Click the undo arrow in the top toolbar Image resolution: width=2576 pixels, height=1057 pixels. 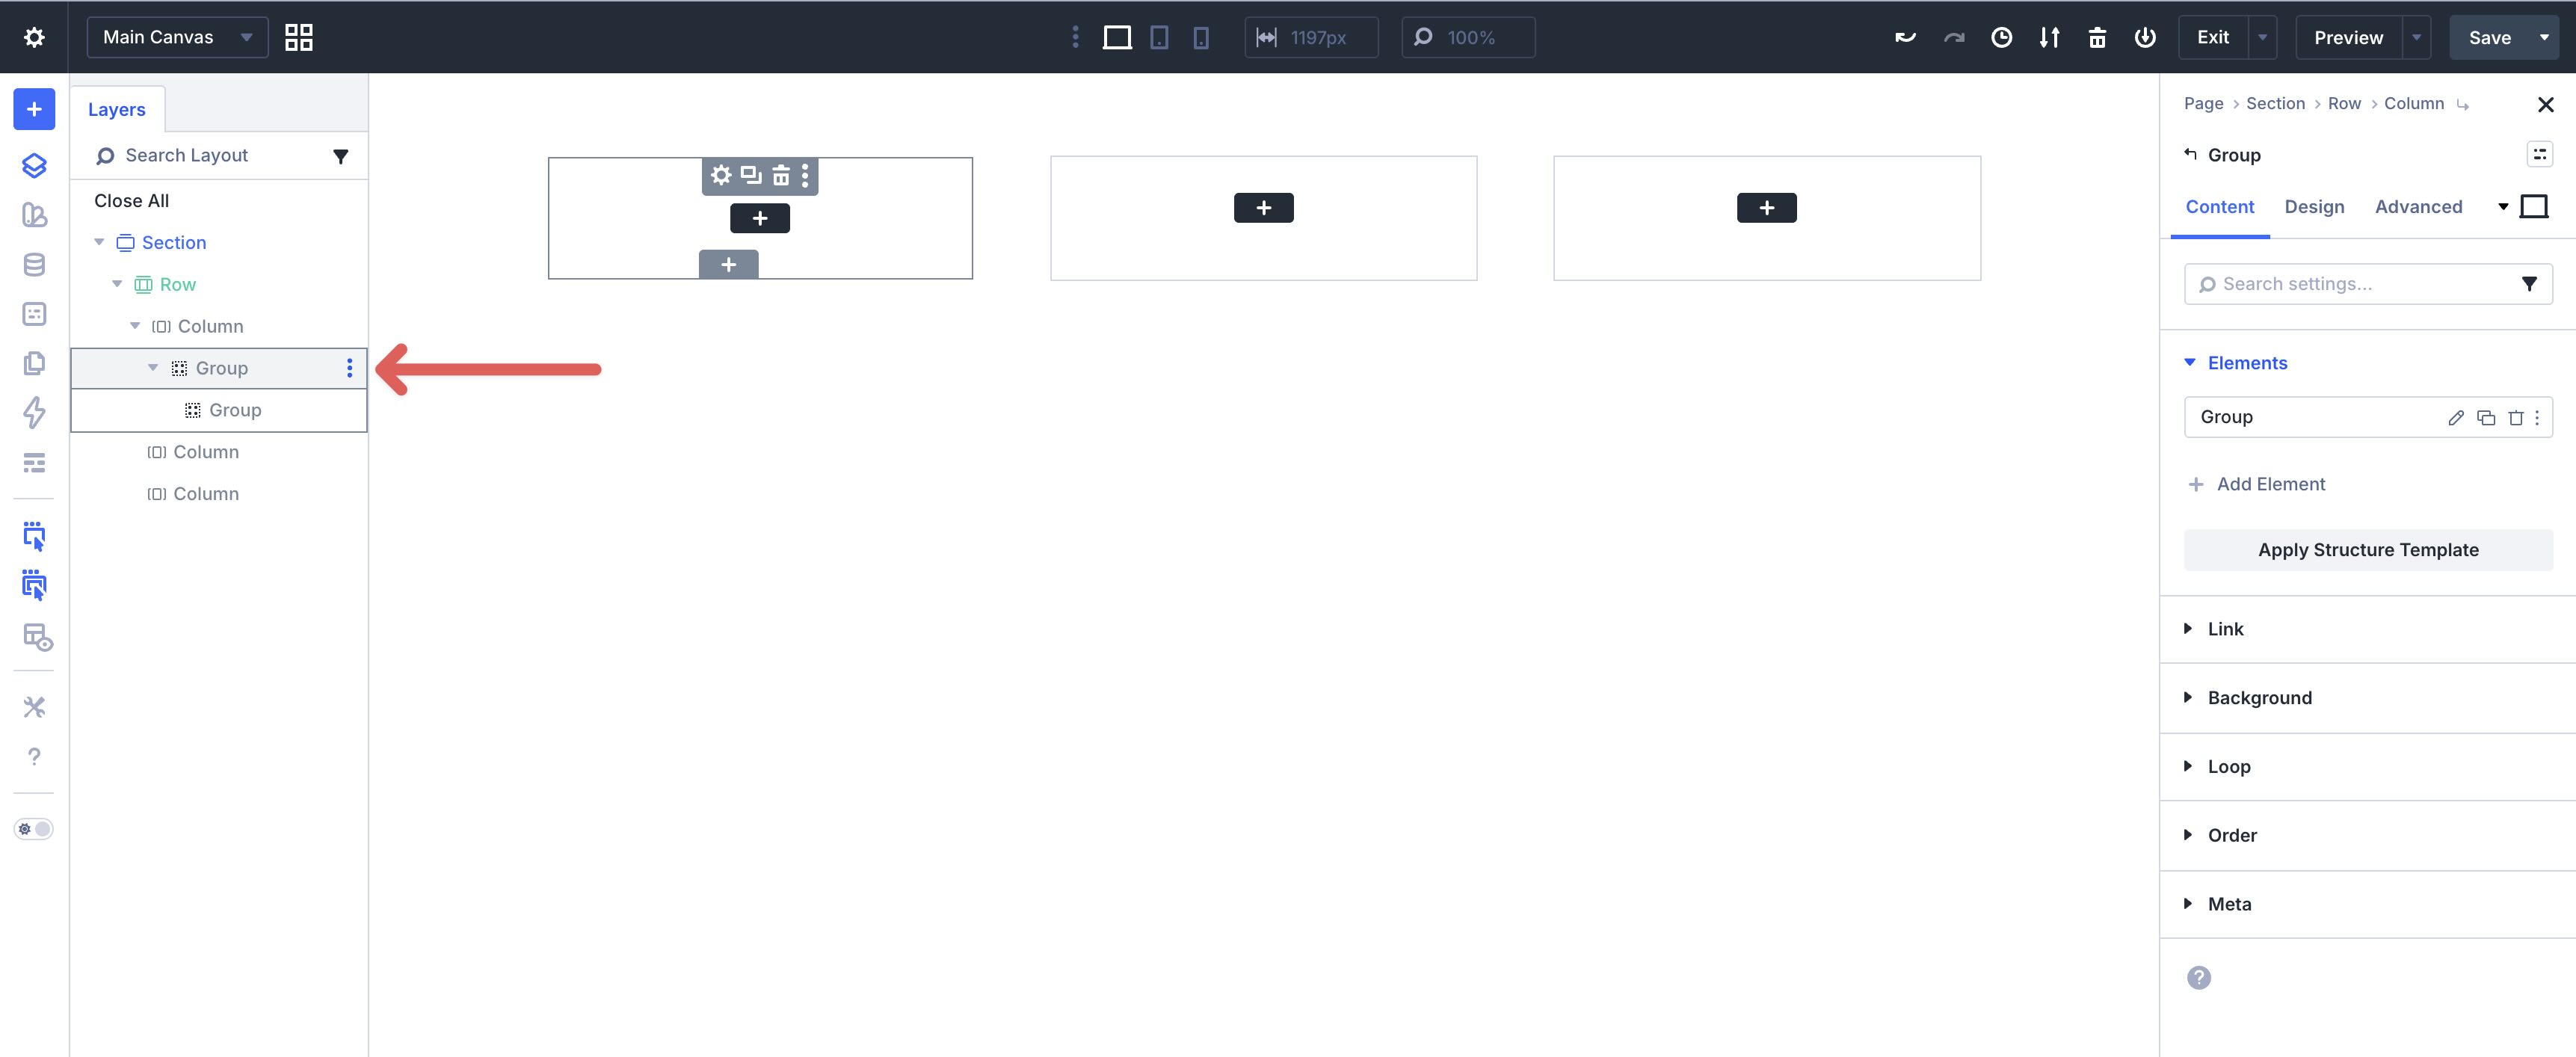click(1904, 37)
